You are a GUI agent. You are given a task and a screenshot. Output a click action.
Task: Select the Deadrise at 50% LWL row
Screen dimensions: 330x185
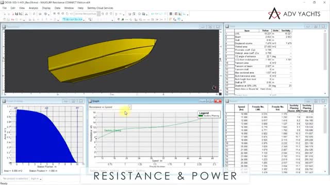(x=259, y=86)
